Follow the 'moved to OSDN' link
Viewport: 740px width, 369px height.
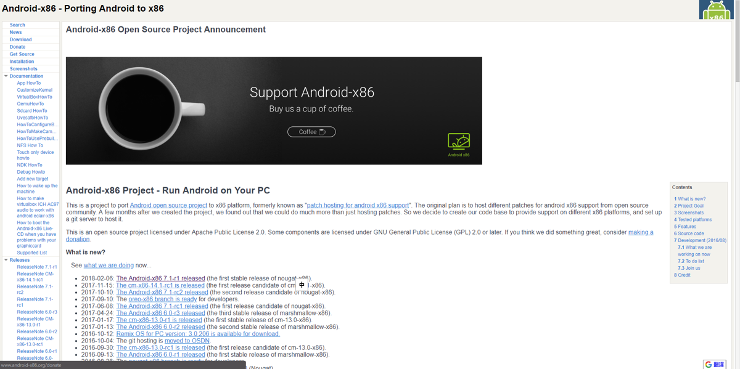[x=187, y=341]
